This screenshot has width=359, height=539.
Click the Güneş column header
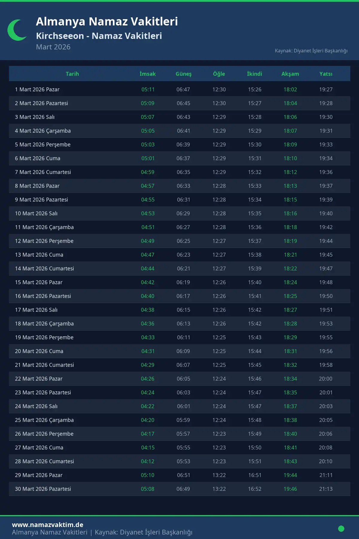point(183,74)
